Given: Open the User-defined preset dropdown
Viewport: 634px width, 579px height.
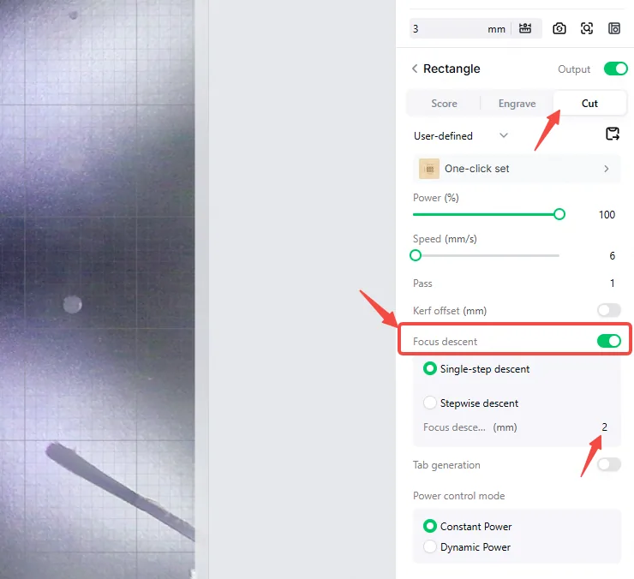Looking at the screenshot, I should point(461,136).
